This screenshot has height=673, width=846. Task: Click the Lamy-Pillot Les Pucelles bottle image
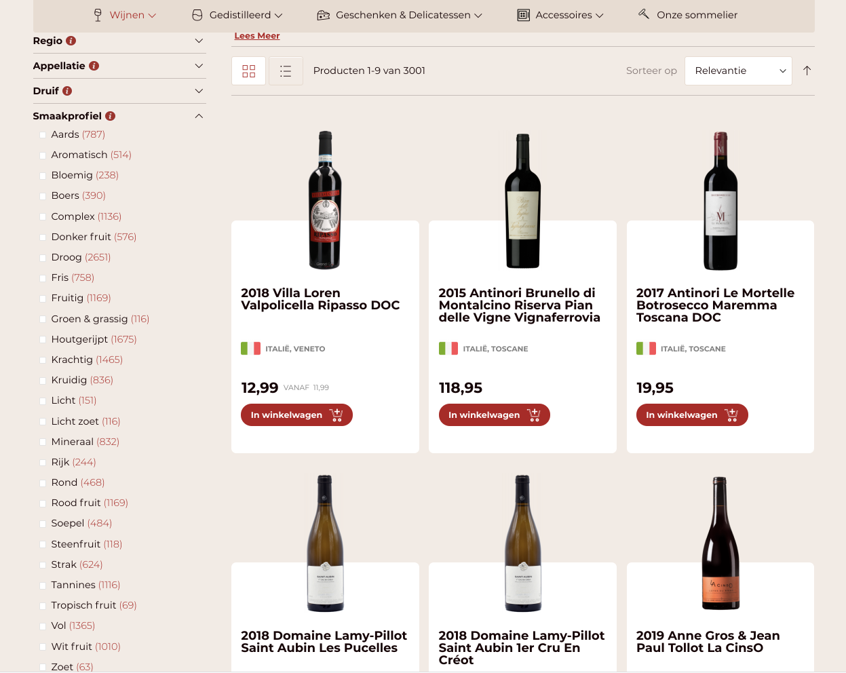pyautogui.click(x=325, y=543)
